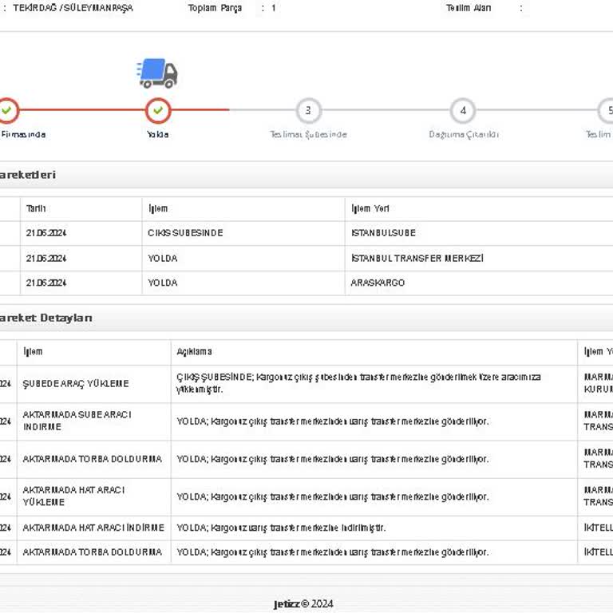Select the İSTANBUL TRANSFER MERKEZİ row
The height and width of the screenshot is (613, 613).
point(306,259)
